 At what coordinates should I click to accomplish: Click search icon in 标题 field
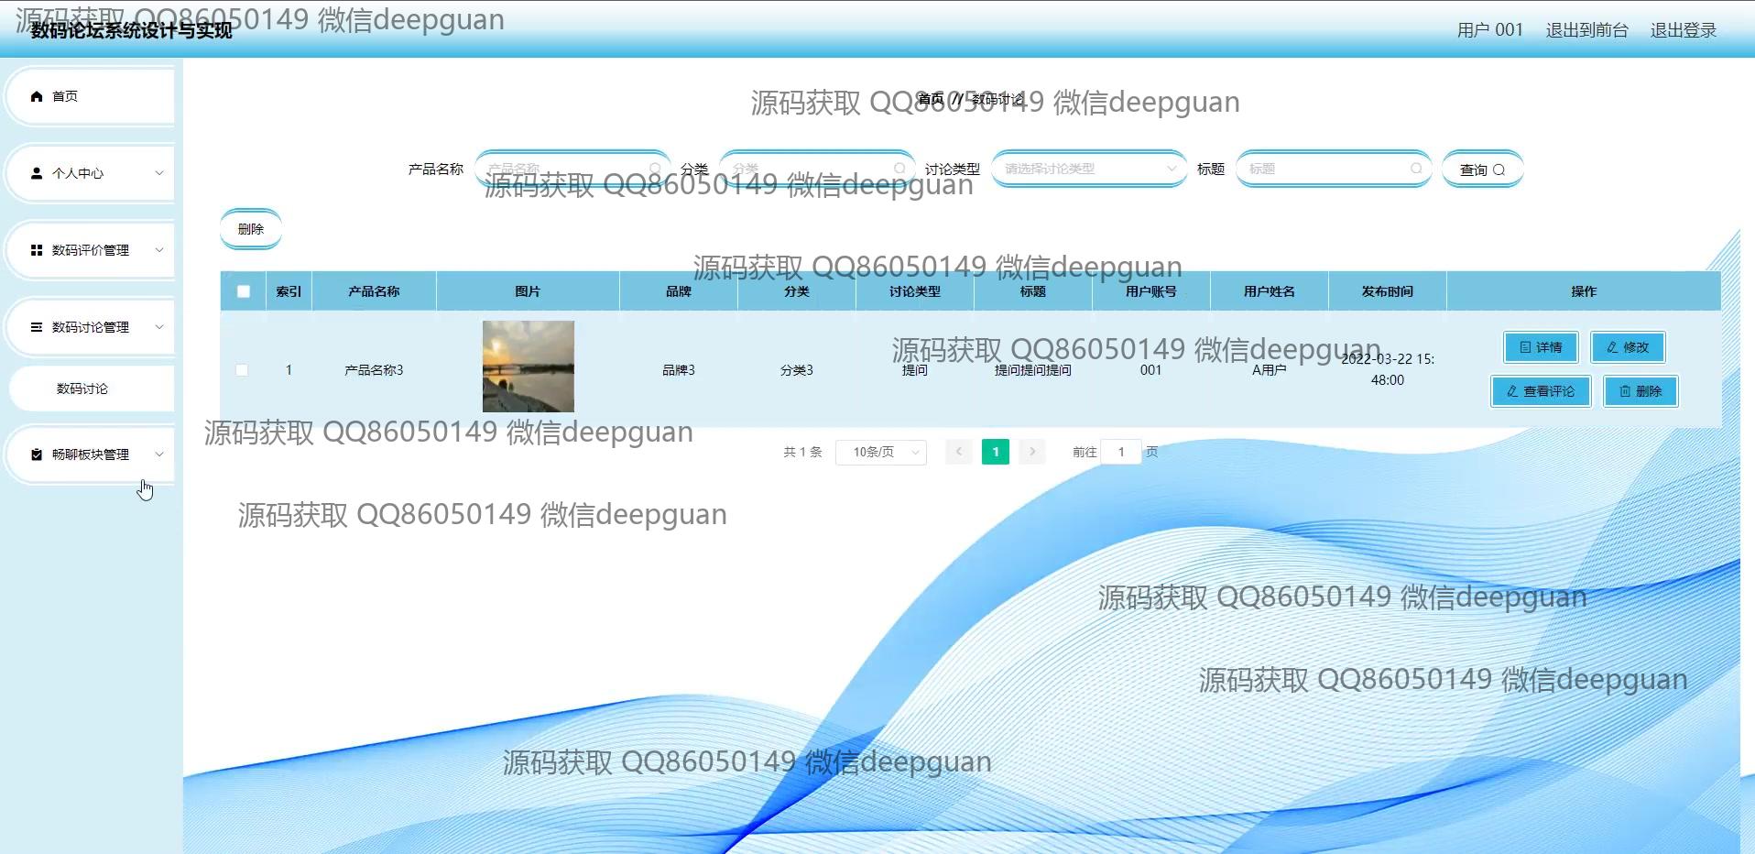[1416, 169]
